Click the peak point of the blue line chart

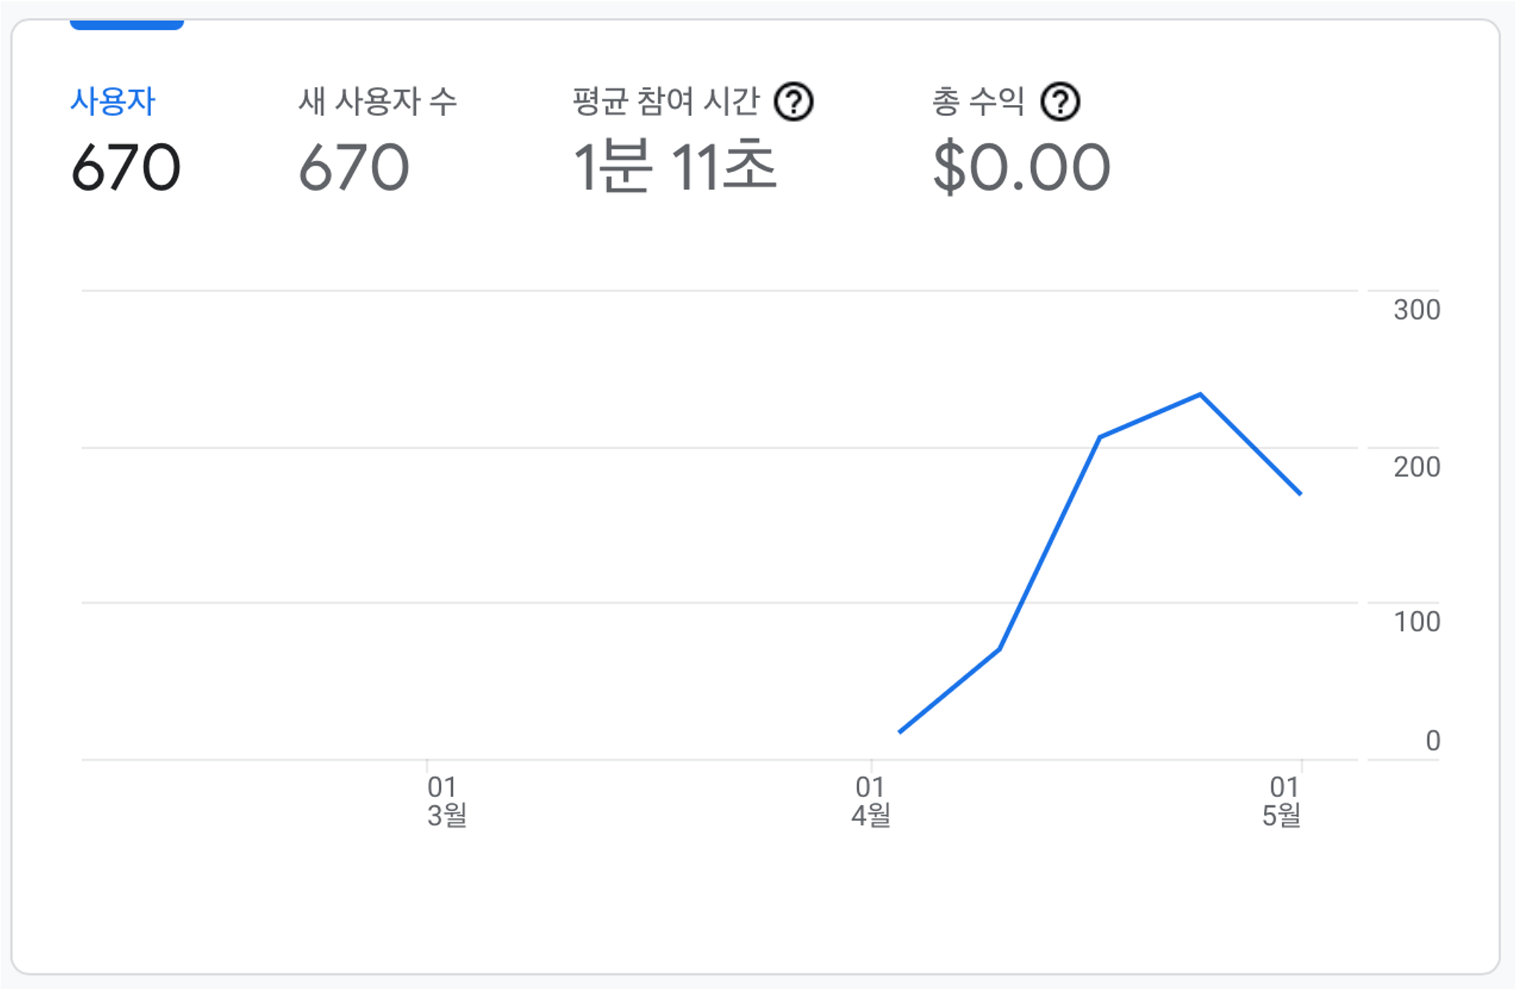coord(1200,394)
